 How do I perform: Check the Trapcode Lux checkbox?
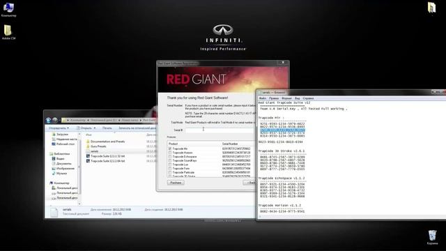point(170,165)
